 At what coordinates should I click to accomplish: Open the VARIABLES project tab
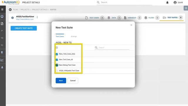click(x=132, y=18)
